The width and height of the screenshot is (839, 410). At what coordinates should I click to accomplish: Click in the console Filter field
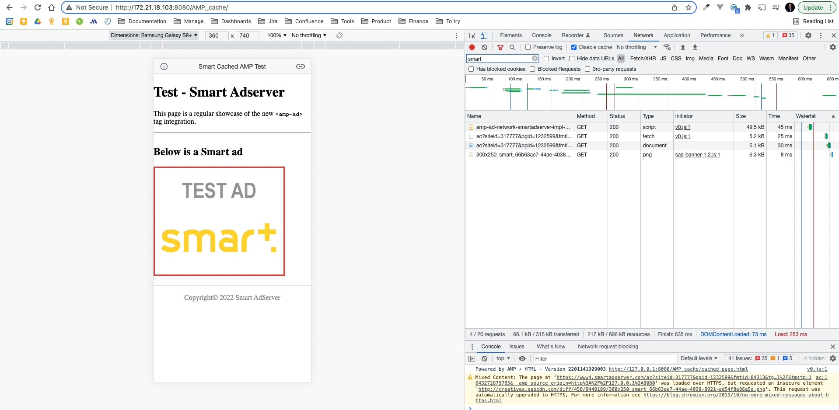tap(605, 358)
